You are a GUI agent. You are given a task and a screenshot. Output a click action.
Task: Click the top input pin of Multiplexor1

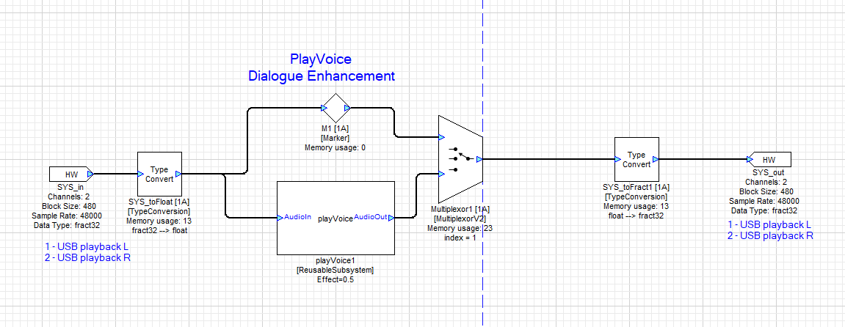pos(442,137)
